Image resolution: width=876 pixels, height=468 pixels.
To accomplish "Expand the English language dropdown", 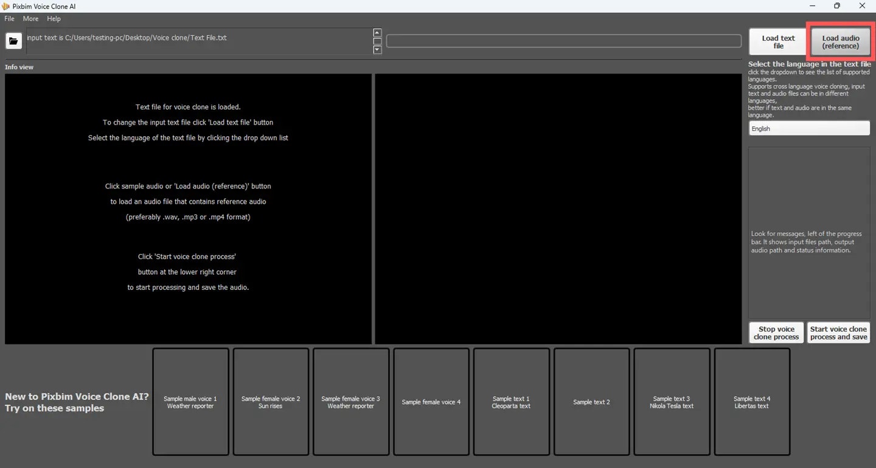I will tap(809, 128).
